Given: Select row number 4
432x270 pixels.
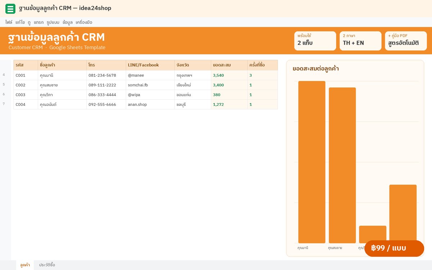Looking at the screenshot, I should (x=4, y=75).
